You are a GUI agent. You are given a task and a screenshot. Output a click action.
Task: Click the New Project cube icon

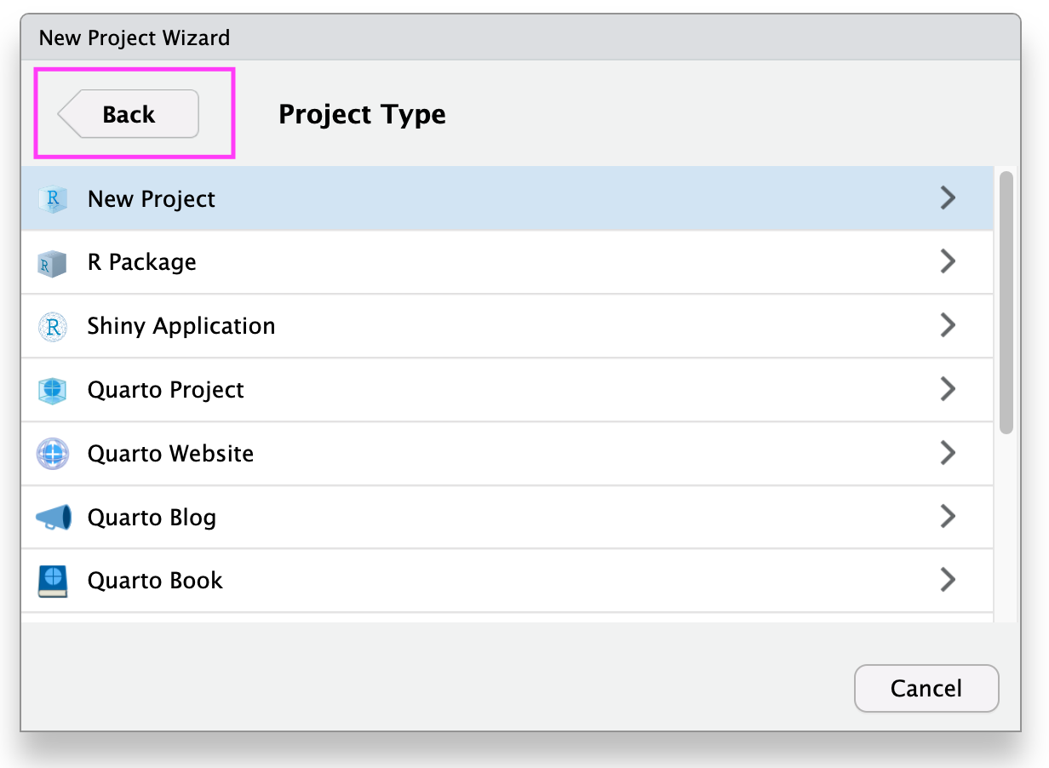pos(52,199)
